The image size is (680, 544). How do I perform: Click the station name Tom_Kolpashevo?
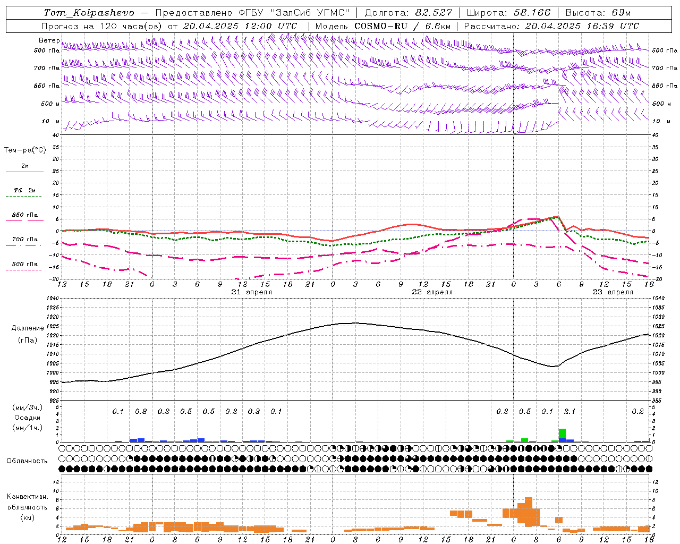click(x=89, y=13)
